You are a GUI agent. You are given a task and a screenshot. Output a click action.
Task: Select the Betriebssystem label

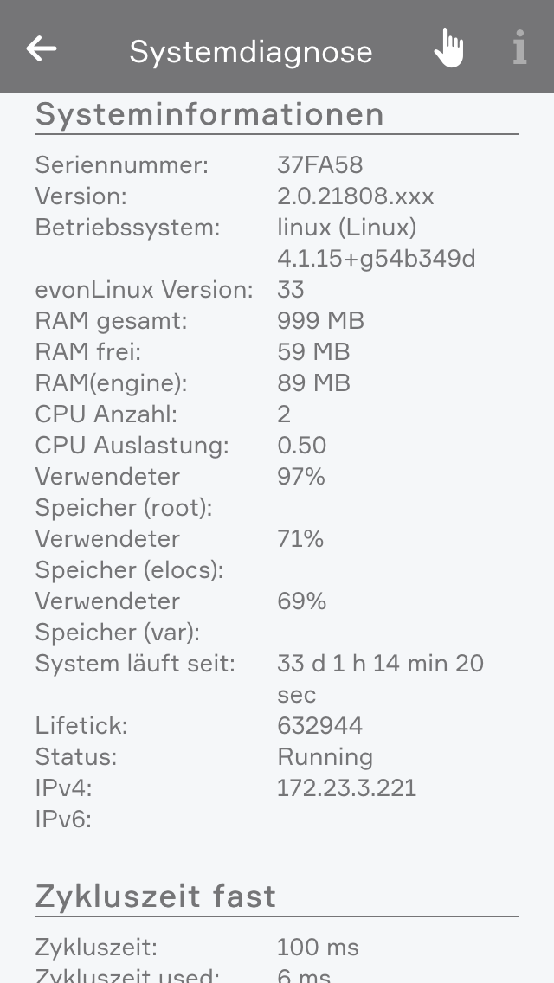(x=127, y=228)
